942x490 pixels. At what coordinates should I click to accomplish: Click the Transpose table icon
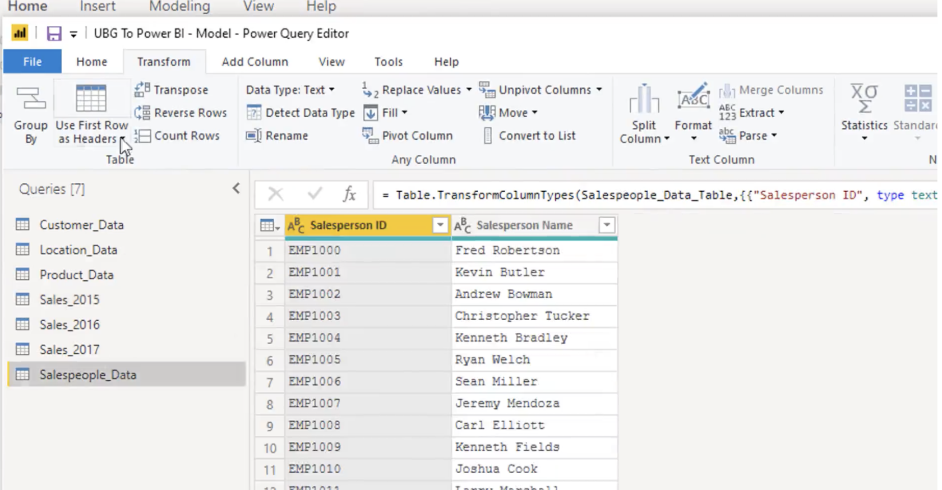click(142, 89)
